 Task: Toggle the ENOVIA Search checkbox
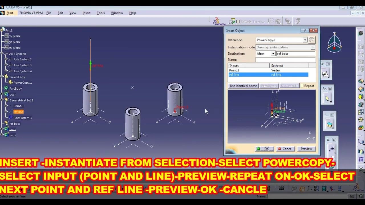[x=238, y=22]
